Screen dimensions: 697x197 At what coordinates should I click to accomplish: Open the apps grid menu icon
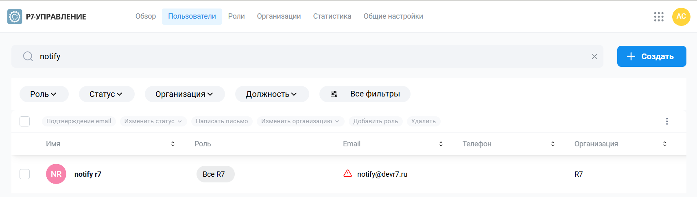click(x=659, y=17)
